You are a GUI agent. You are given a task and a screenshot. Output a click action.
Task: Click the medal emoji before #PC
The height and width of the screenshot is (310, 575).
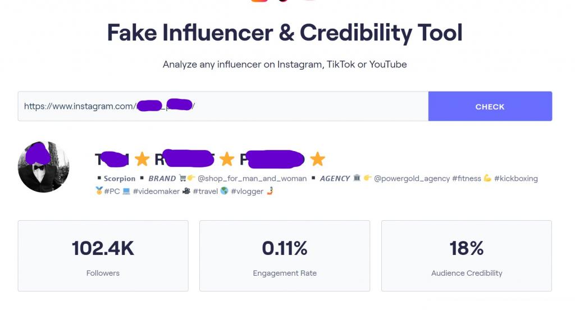(99, 192)
